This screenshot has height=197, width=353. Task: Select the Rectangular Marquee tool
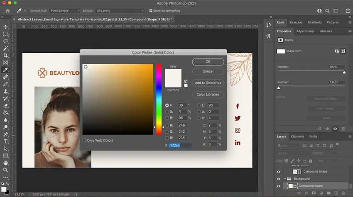[6, 34]
